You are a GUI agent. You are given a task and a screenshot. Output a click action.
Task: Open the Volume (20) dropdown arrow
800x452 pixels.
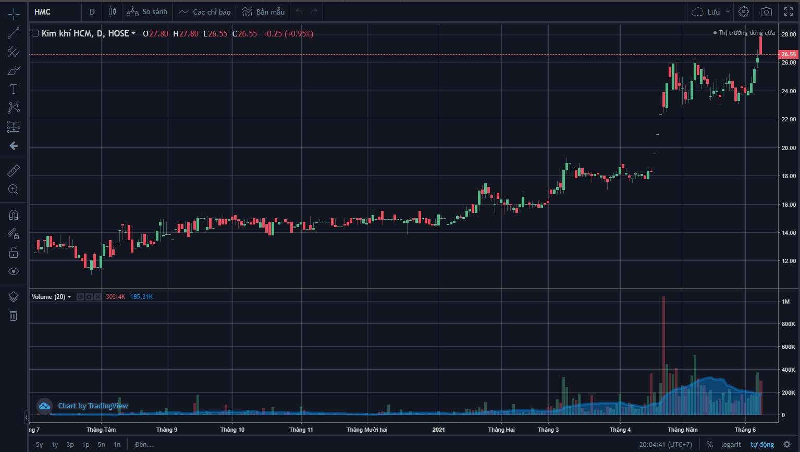[x=69, y=297]
